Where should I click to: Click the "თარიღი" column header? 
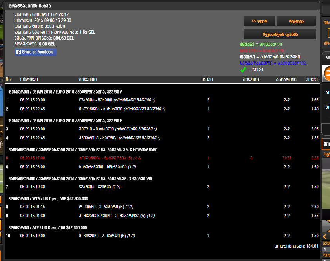tap(29, 79)
